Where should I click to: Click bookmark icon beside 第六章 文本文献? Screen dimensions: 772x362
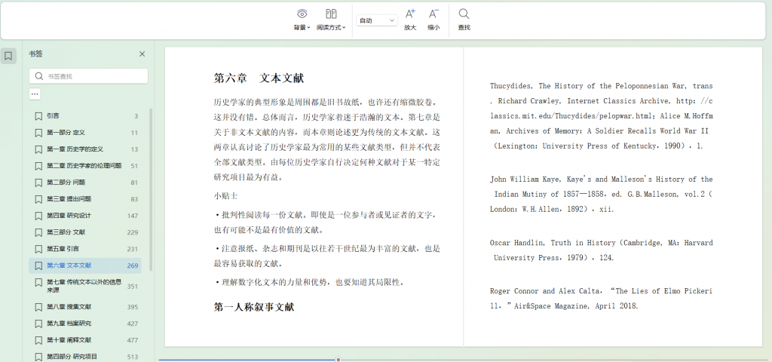pyautogui.click(x=38, y=265)
